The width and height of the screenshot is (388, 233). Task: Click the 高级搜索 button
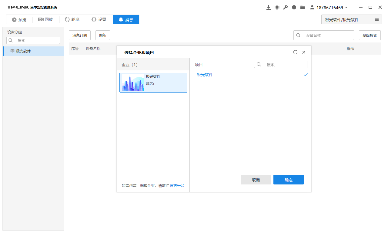tap(370, 35)
